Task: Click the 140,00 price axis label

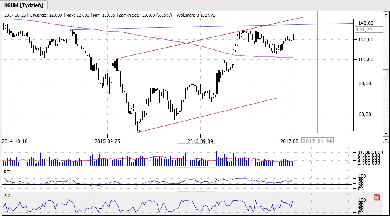Action: click(x=366, y=23)
